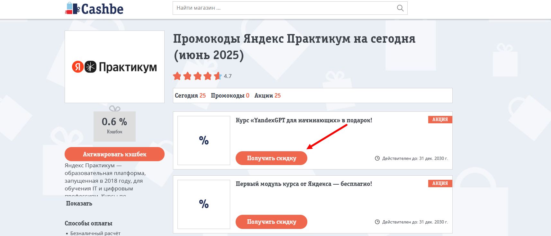Open offer title "Курс «YandexGPT для начинающих» в подарок!"
This screenshot has width=551, height=236.
point(304,120)
